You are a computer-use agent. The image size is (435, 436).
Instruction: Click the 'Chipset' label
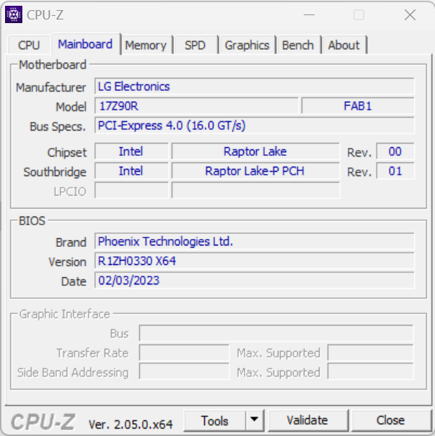(67, 152)
